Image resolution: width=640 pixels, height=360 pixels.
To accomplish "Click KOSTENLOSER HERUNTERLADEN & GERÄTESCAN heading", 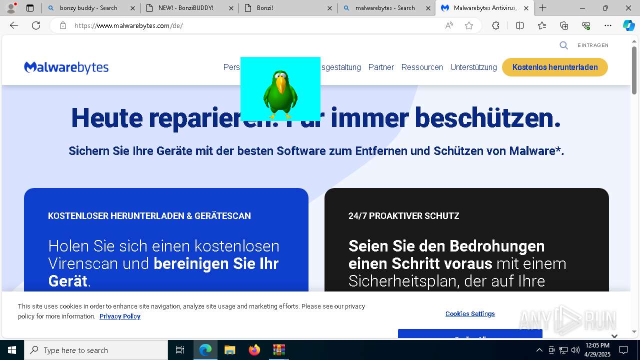I will click(x=149, y=216).
